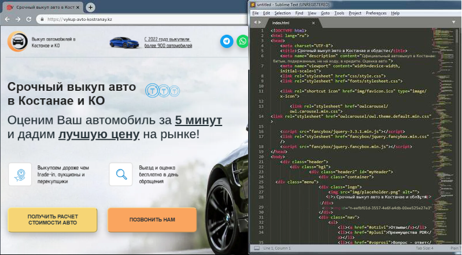Screen dimensions: 462x255
Task: Click href css/style.css code line
Action: 333,76
